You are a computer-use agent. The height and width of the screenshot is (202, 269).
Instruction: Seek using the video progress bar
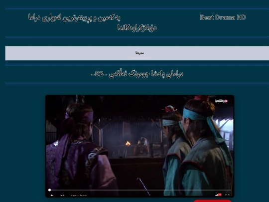(x=140, y=190)
